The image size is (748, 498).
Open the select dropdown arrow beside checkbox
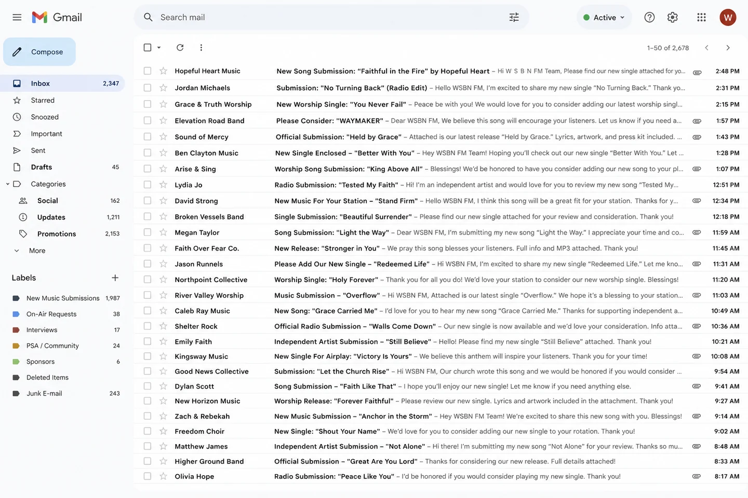pos(159,48)
